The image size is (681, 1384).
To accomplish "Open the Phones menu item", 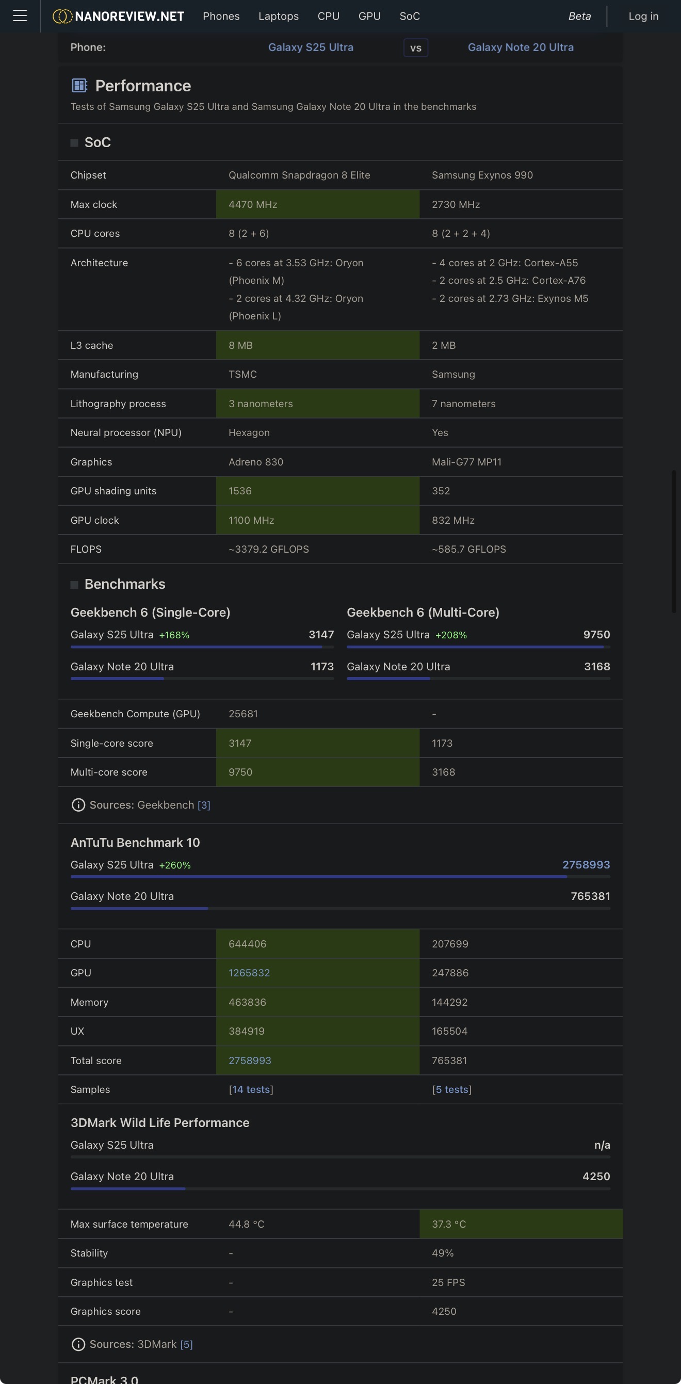I will click(x=221, y=16).
